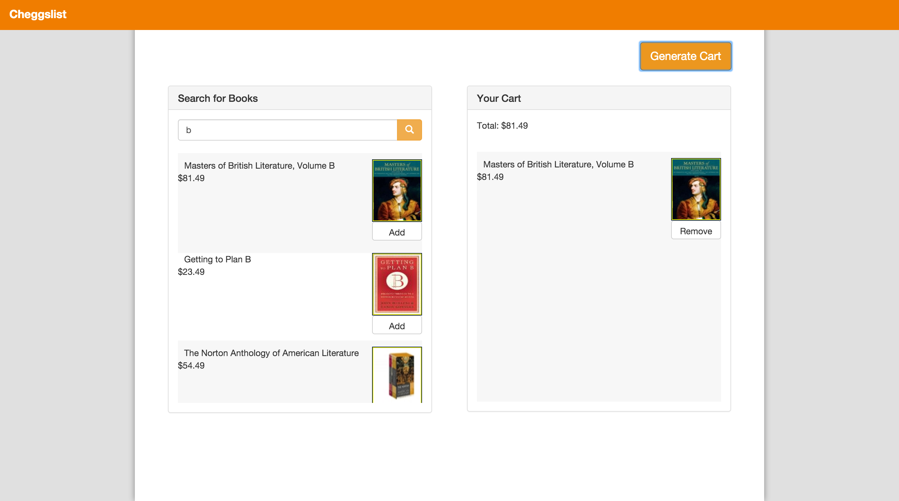This screenshot has height=501, width=899.
Task: Click the search magnifier icon button
Action: 409,130
